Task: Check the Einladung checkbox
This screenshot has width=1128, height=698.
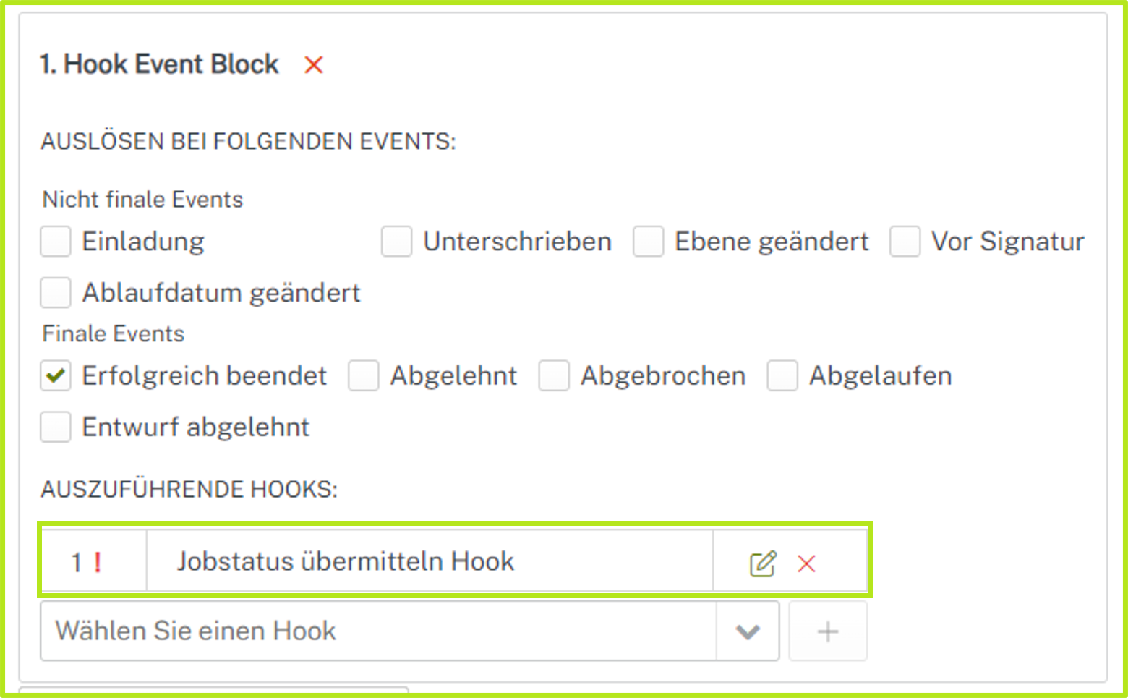Action: (55, 242)
